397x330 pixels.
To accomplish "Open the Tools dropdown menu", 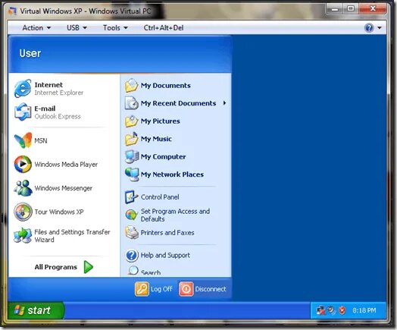I will click(115, 27).
